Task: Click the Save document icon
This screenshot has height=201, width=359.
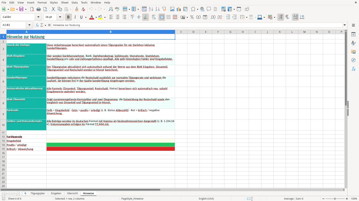Action: pyautogui.click(x=21, y=9)
